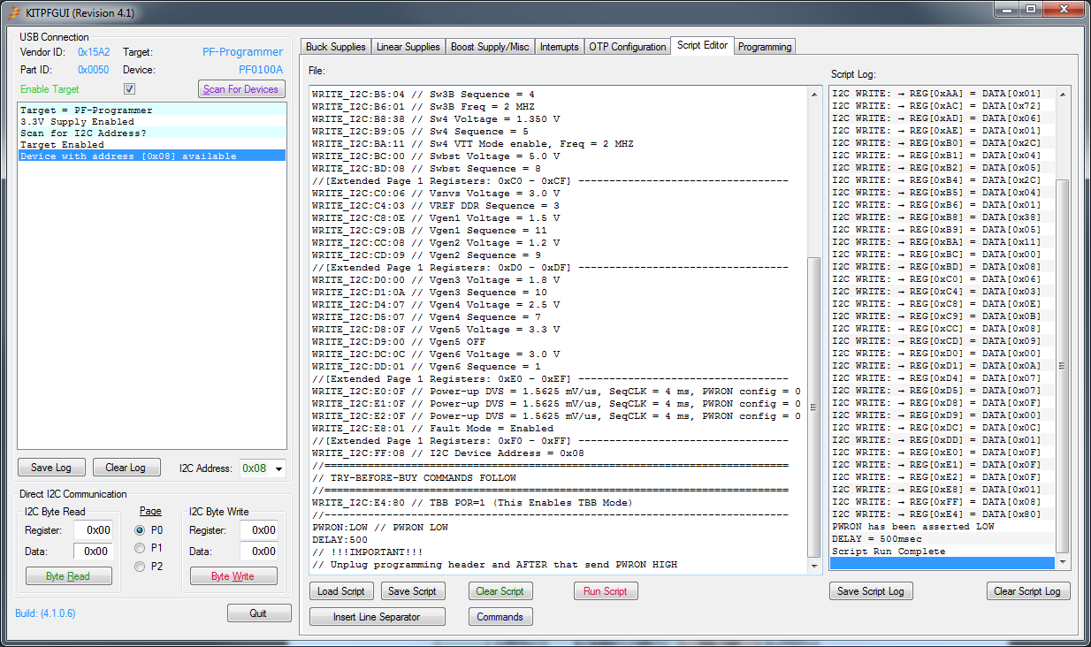
Task: Click the Script Log scroll-up arrow
Action: (1063, 93)
